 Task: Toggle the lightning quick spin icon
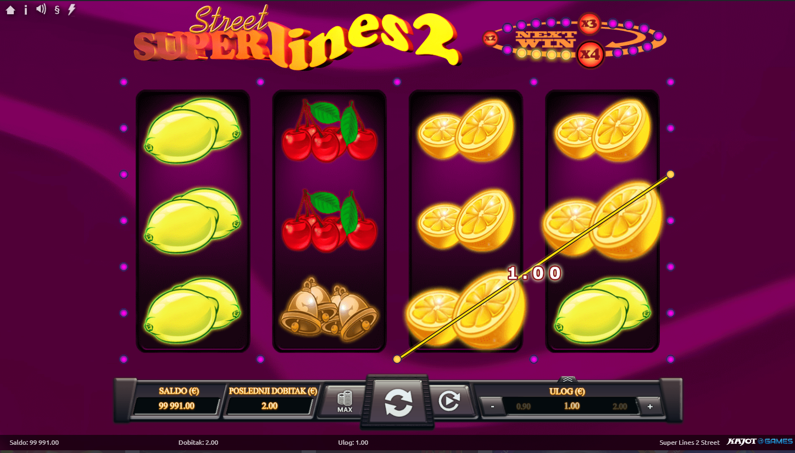click(x=71, y=10)
